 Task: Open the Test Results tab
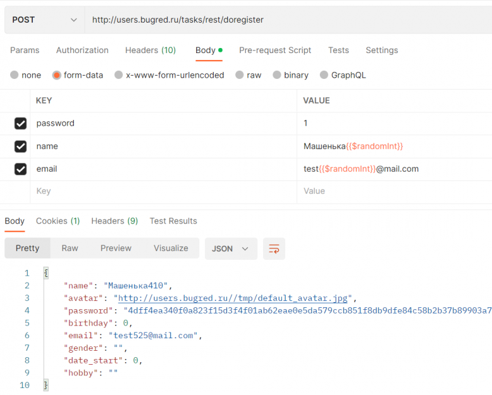(173, 221)
